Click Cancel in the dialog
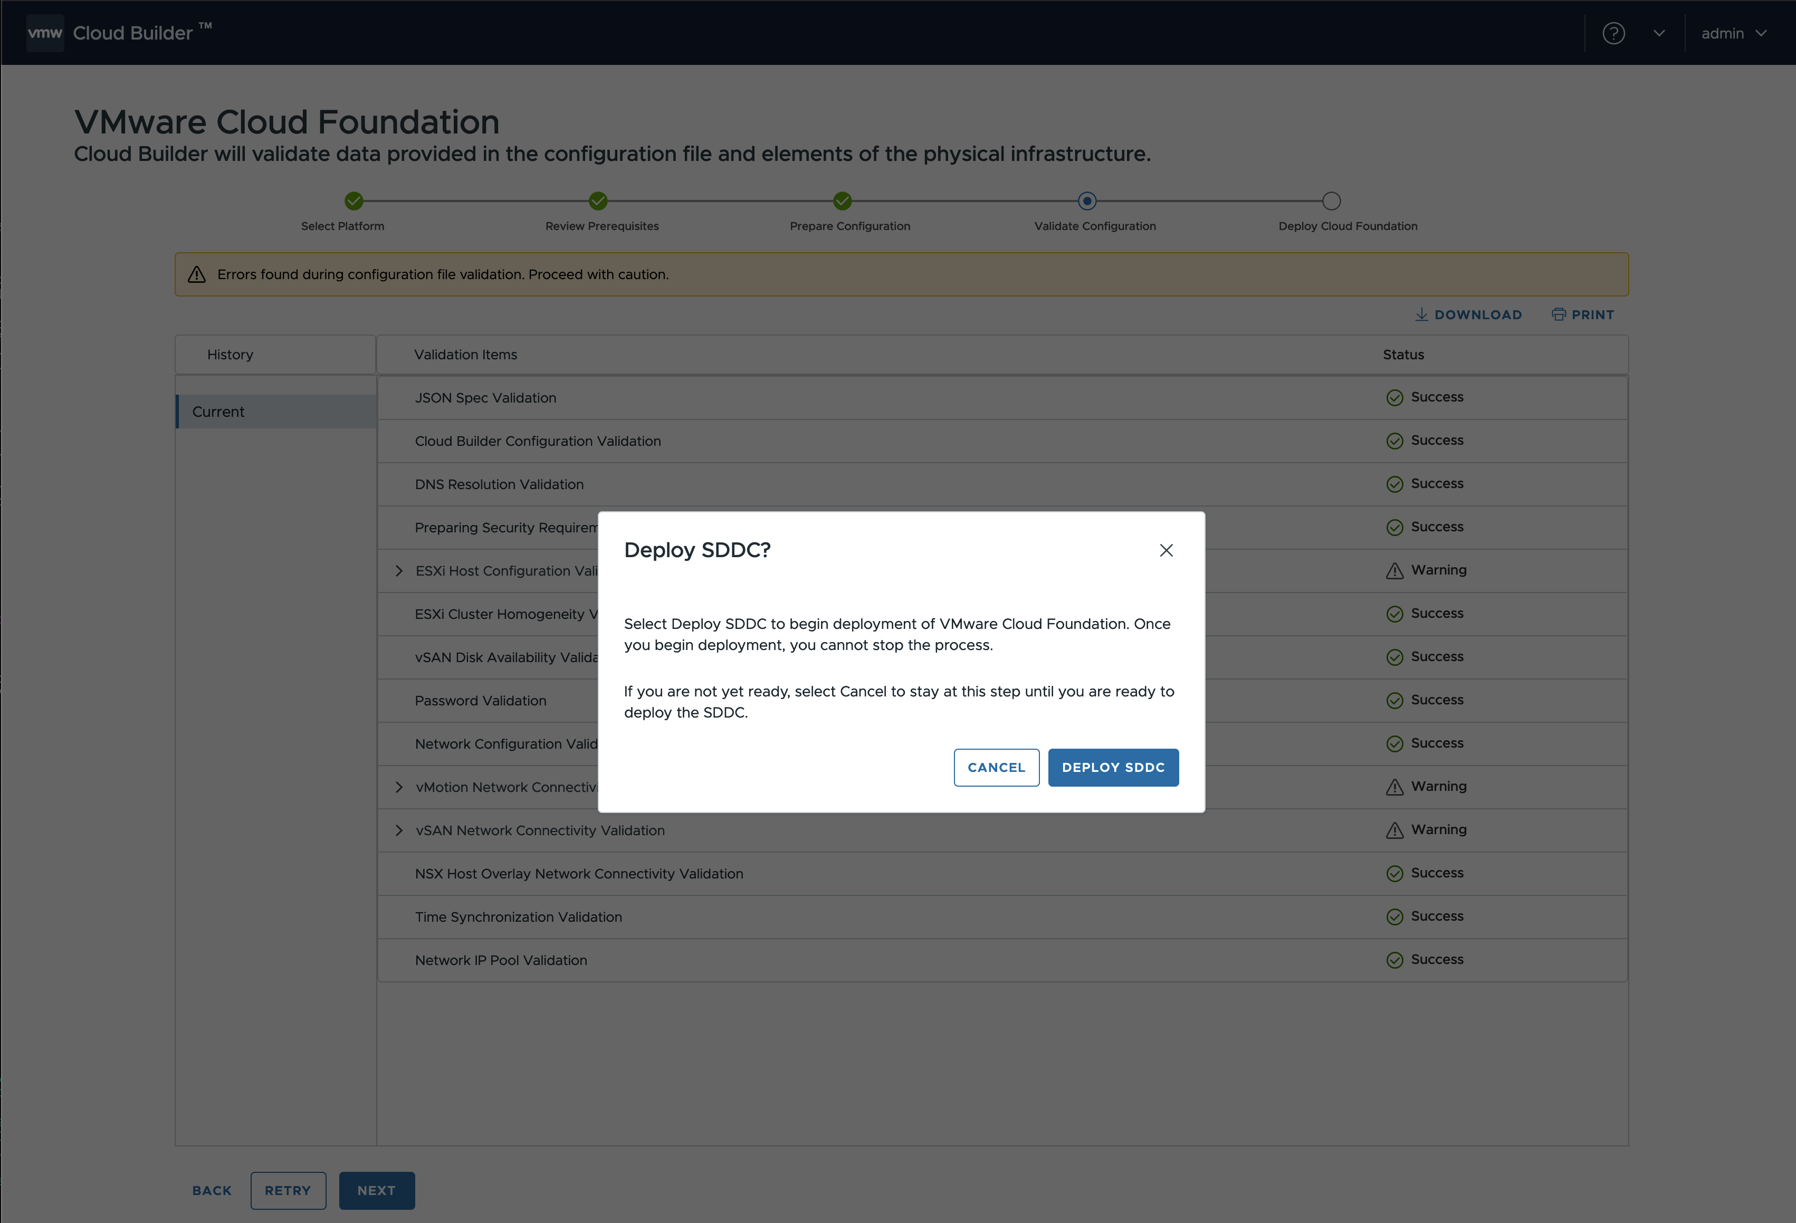Screen dimensions: 1796x1223 (996, 767)
